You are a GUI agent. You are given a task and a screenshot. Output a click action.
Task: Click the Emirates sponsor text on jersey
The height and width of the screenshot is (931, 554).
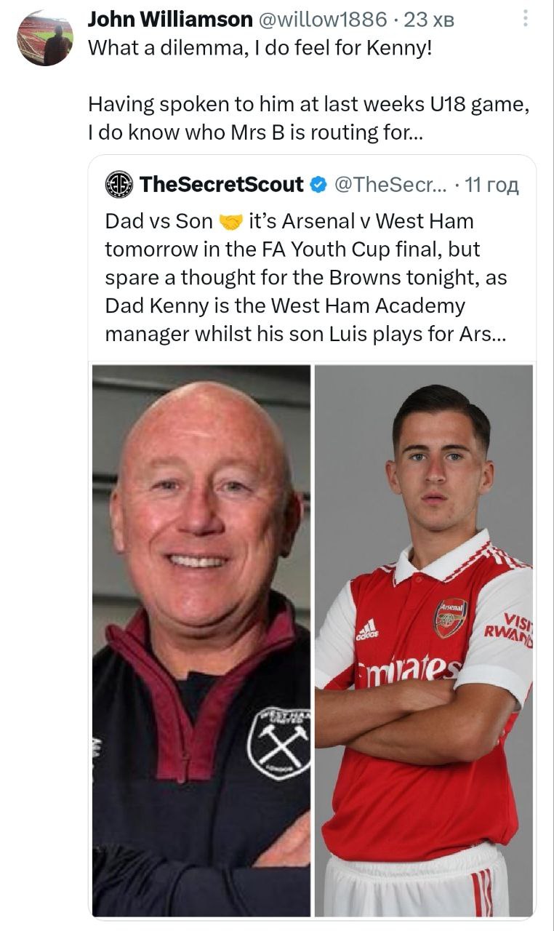pyautogui.click(x=410, y=668)
